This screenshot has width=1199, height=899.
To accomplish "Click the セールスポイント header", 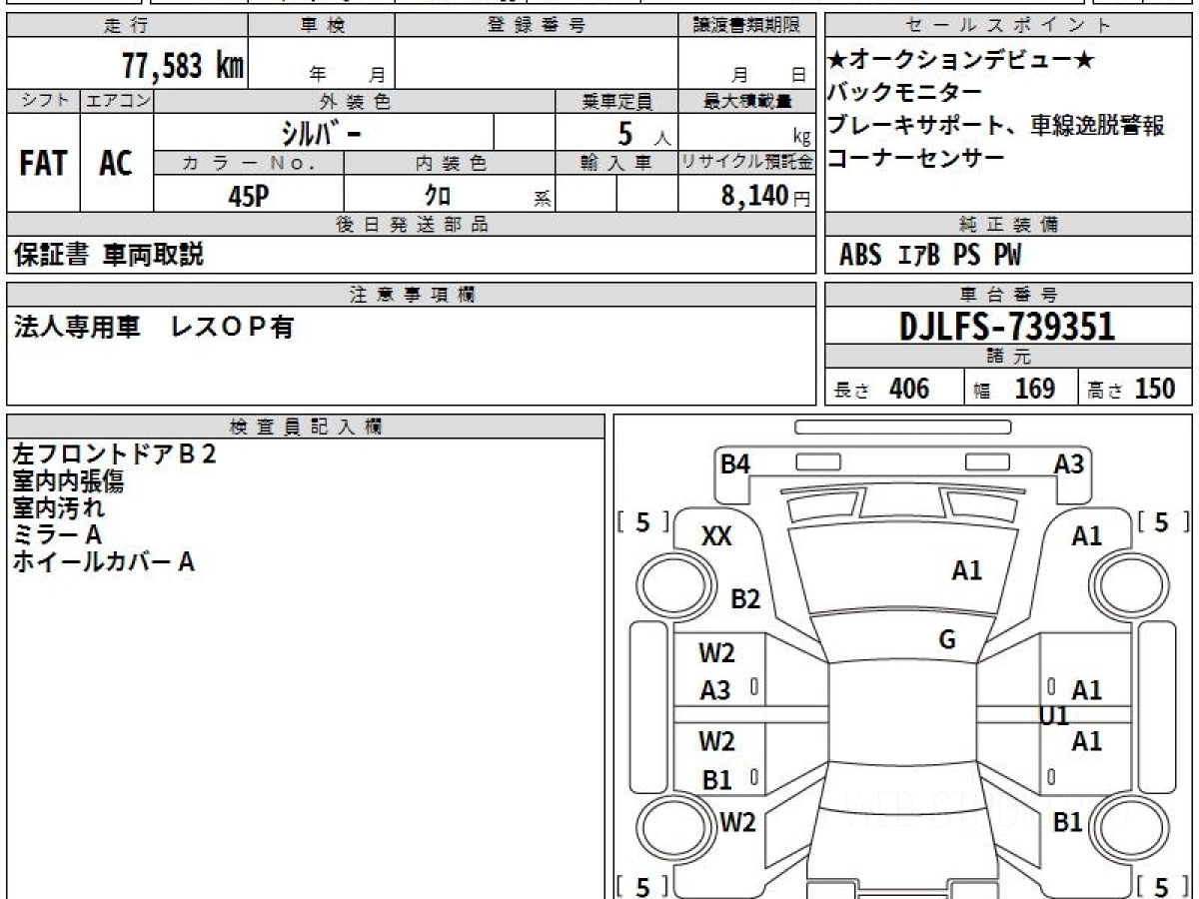I will [1009, 26].
